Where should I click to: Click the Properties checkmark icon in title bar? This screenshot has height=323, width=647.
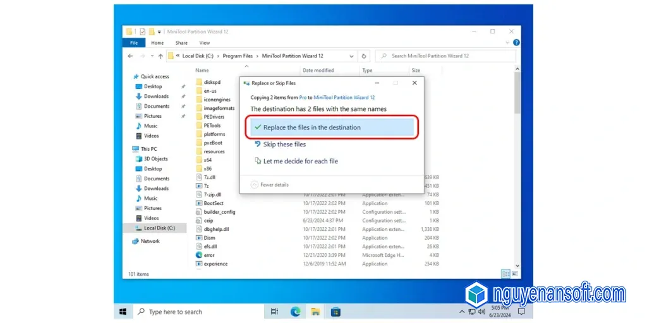(x=143, y=32)
